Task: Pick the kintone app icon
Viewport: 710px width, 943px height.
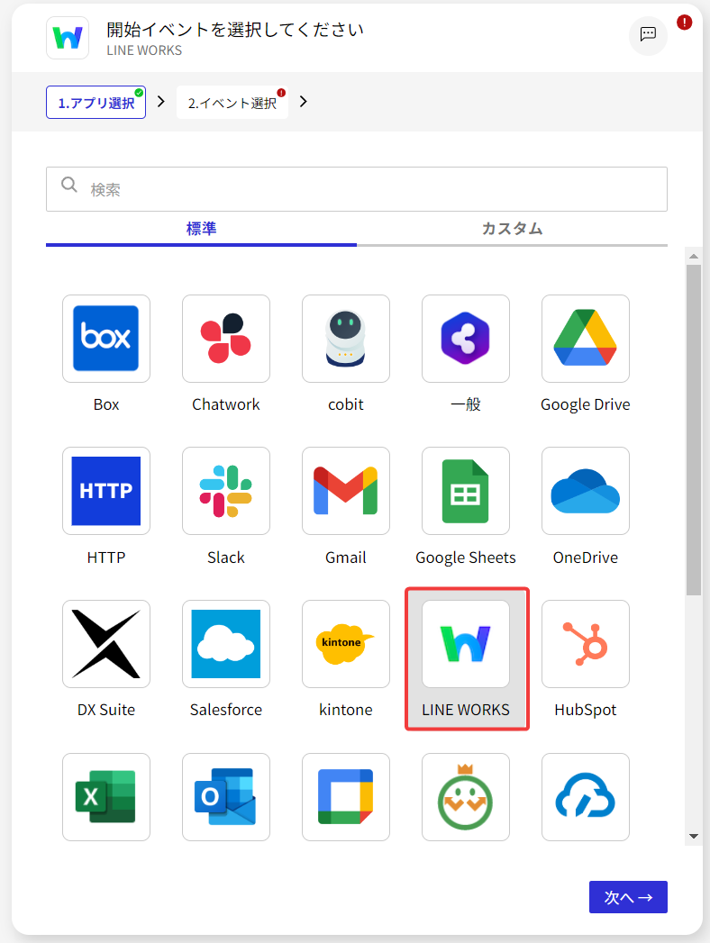Action: (x=345, y=643)
